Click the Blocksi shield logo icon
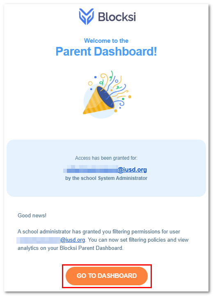The image size is (213, 296). point(86,16)
